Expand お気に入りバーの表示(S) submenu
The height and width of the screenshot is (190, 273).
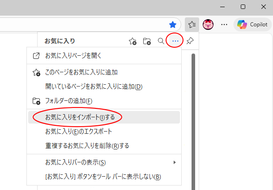coord(104,162)
